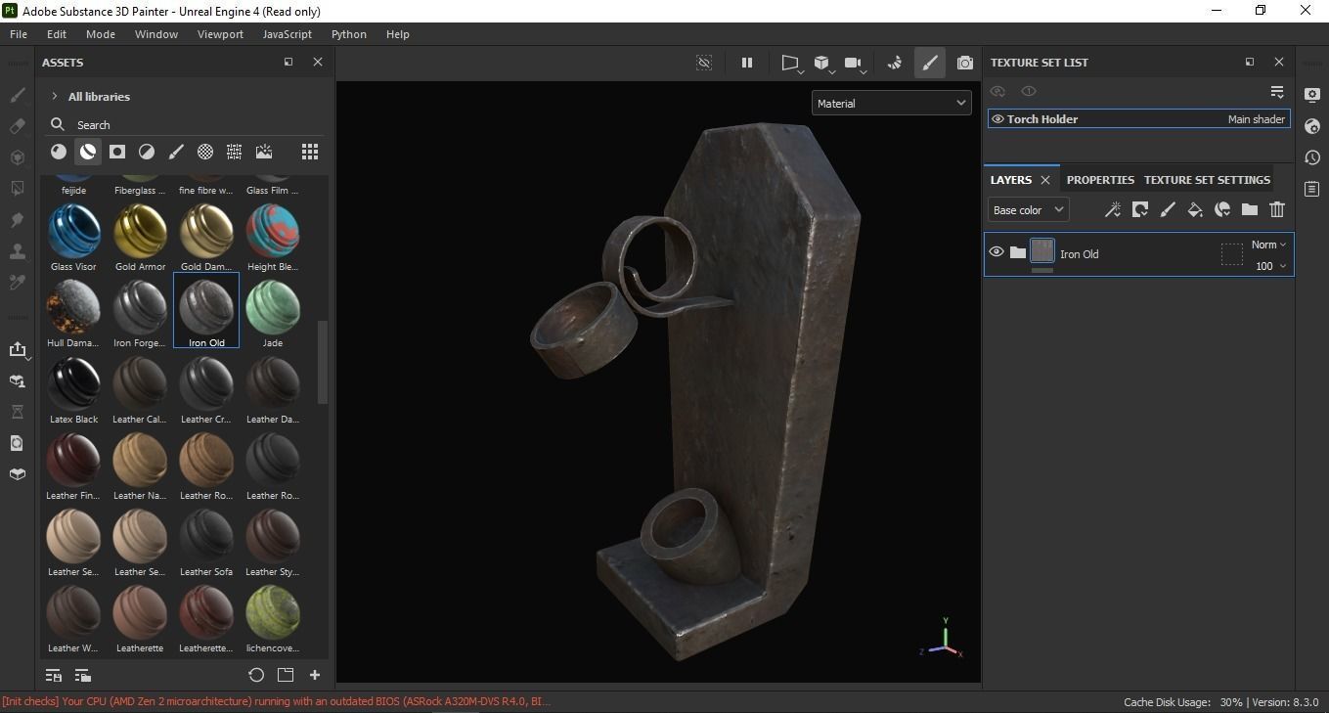
Task: Add a folder group in Layers
Action: pyautogui.click(x=1250, y=209)
